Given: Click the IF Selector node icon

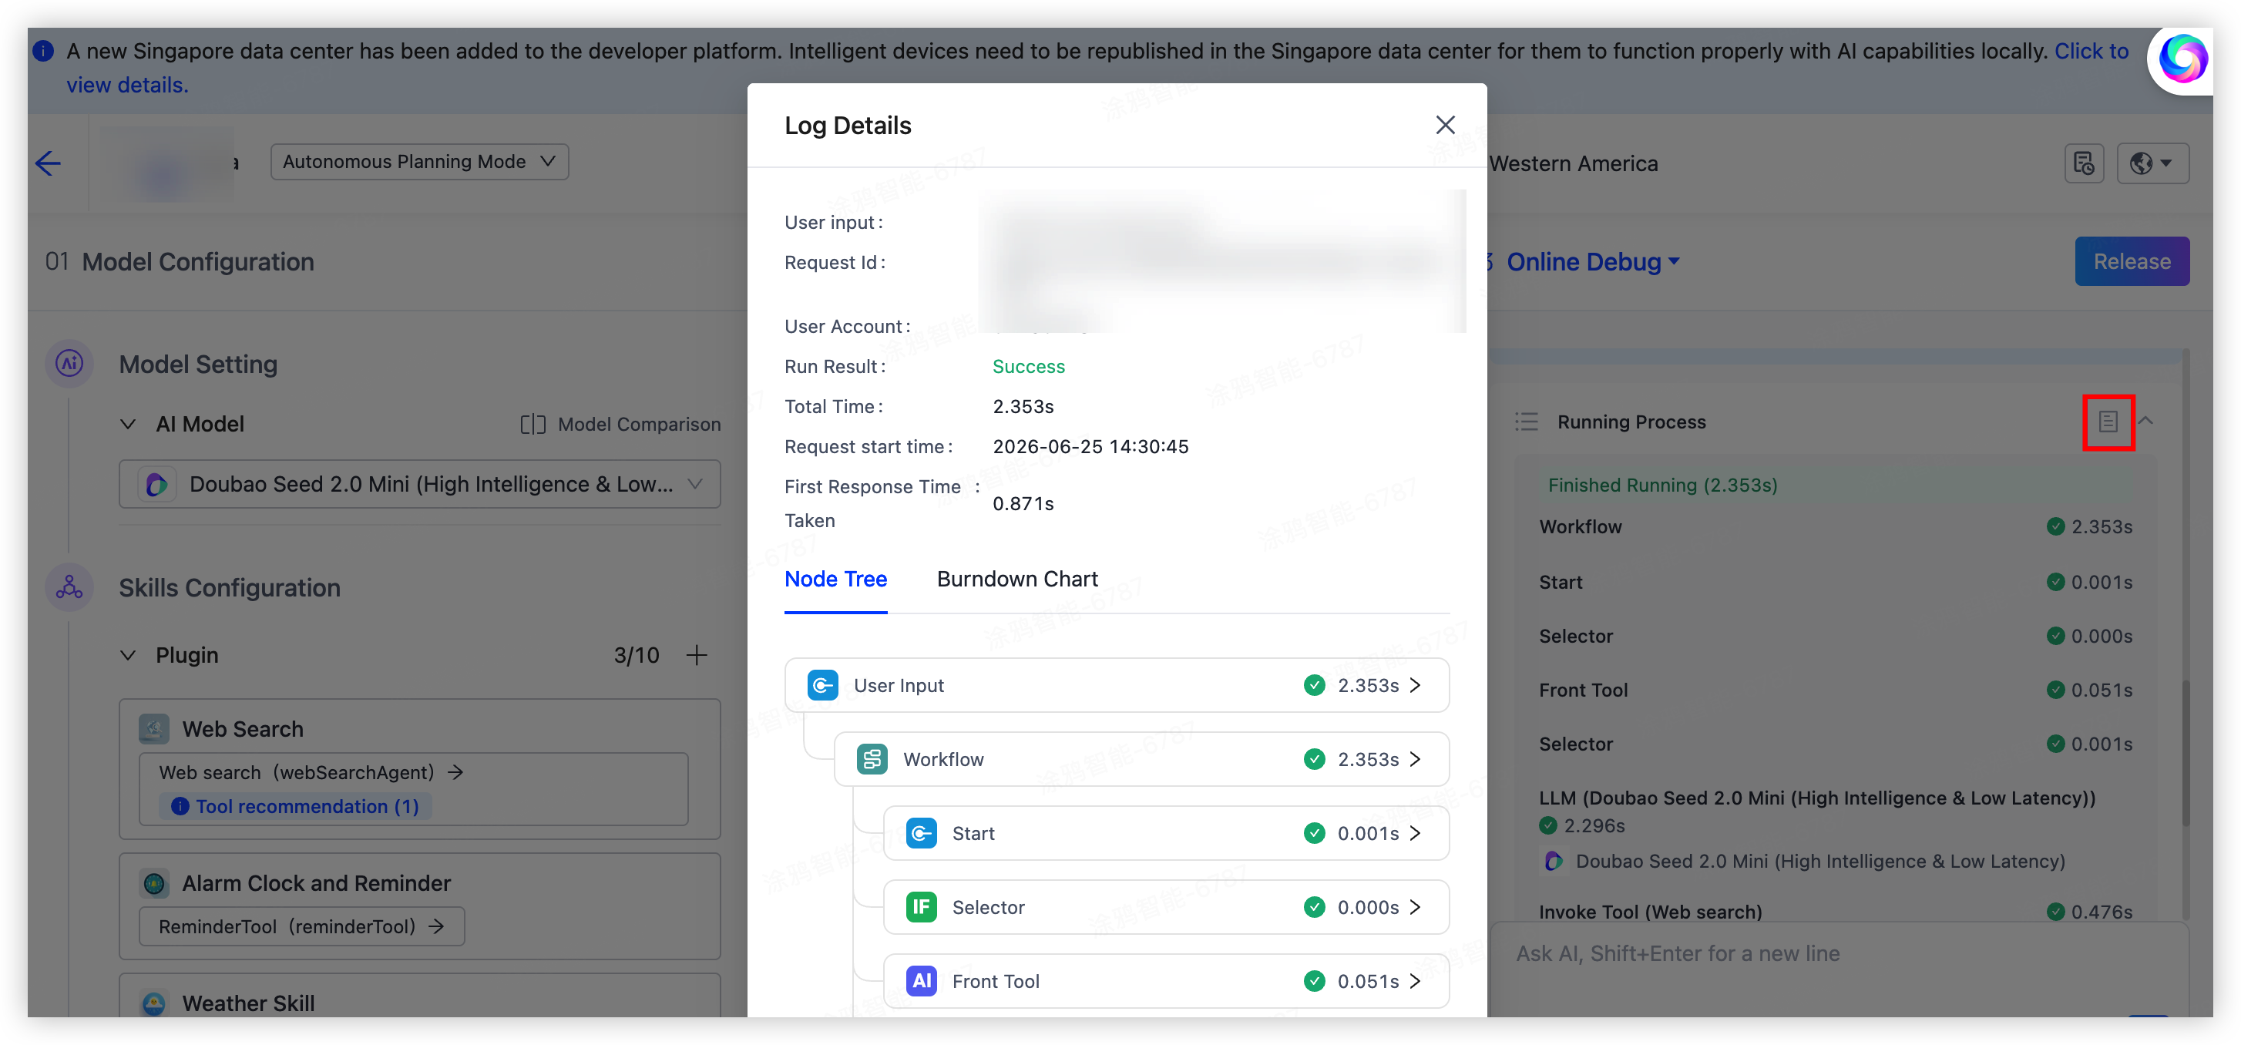Looking at the screenshot, I should click(921, 906).
